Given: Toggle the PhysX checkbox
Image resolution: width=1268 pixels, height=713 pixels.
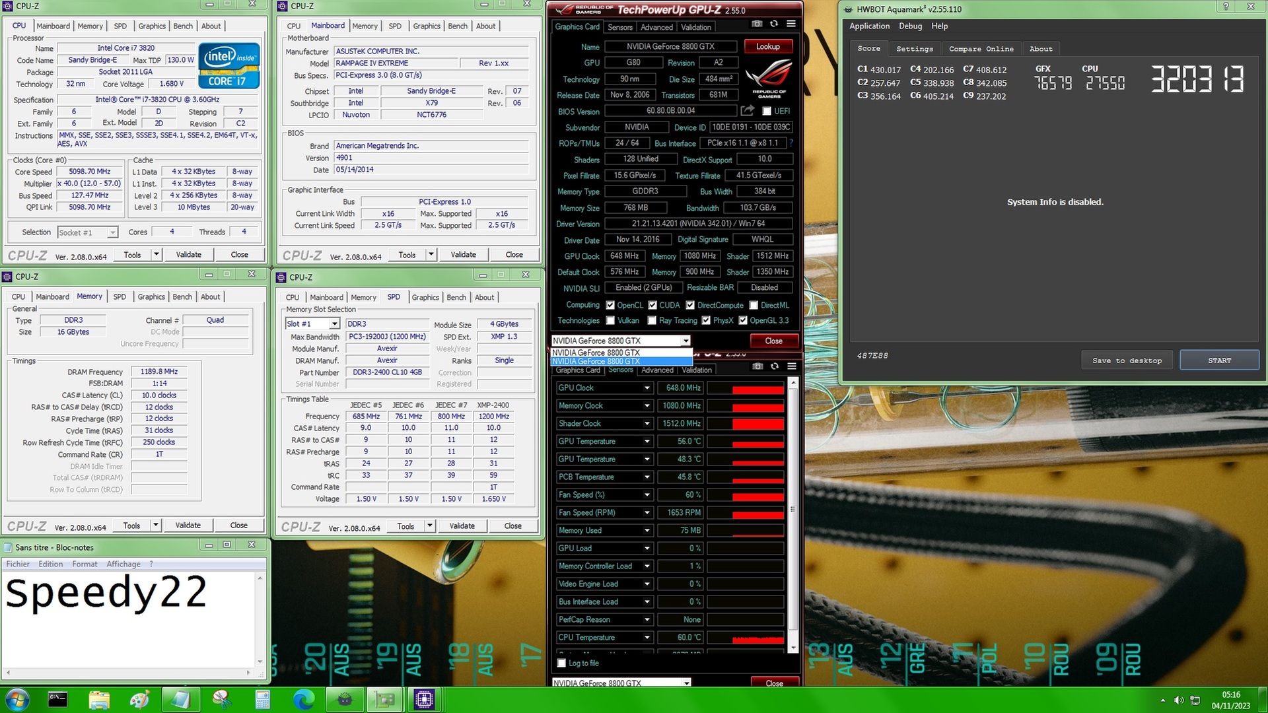Looking at the screenshot, I should [706, 320].
